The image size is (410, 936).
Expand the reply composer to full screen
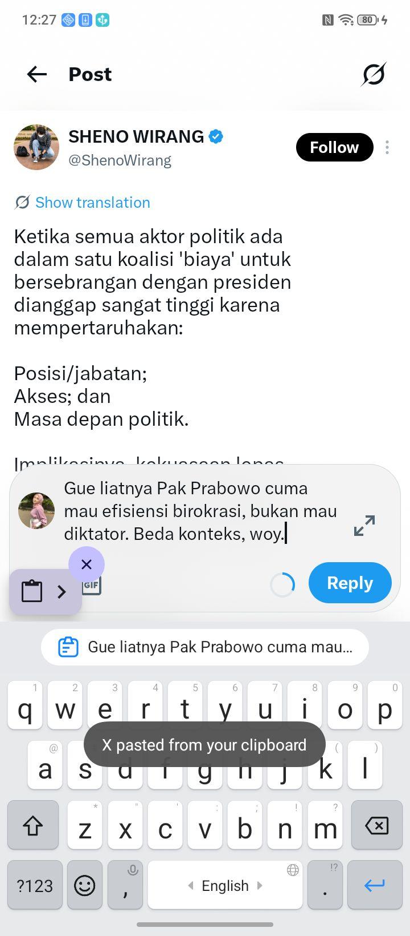[364, 525]
